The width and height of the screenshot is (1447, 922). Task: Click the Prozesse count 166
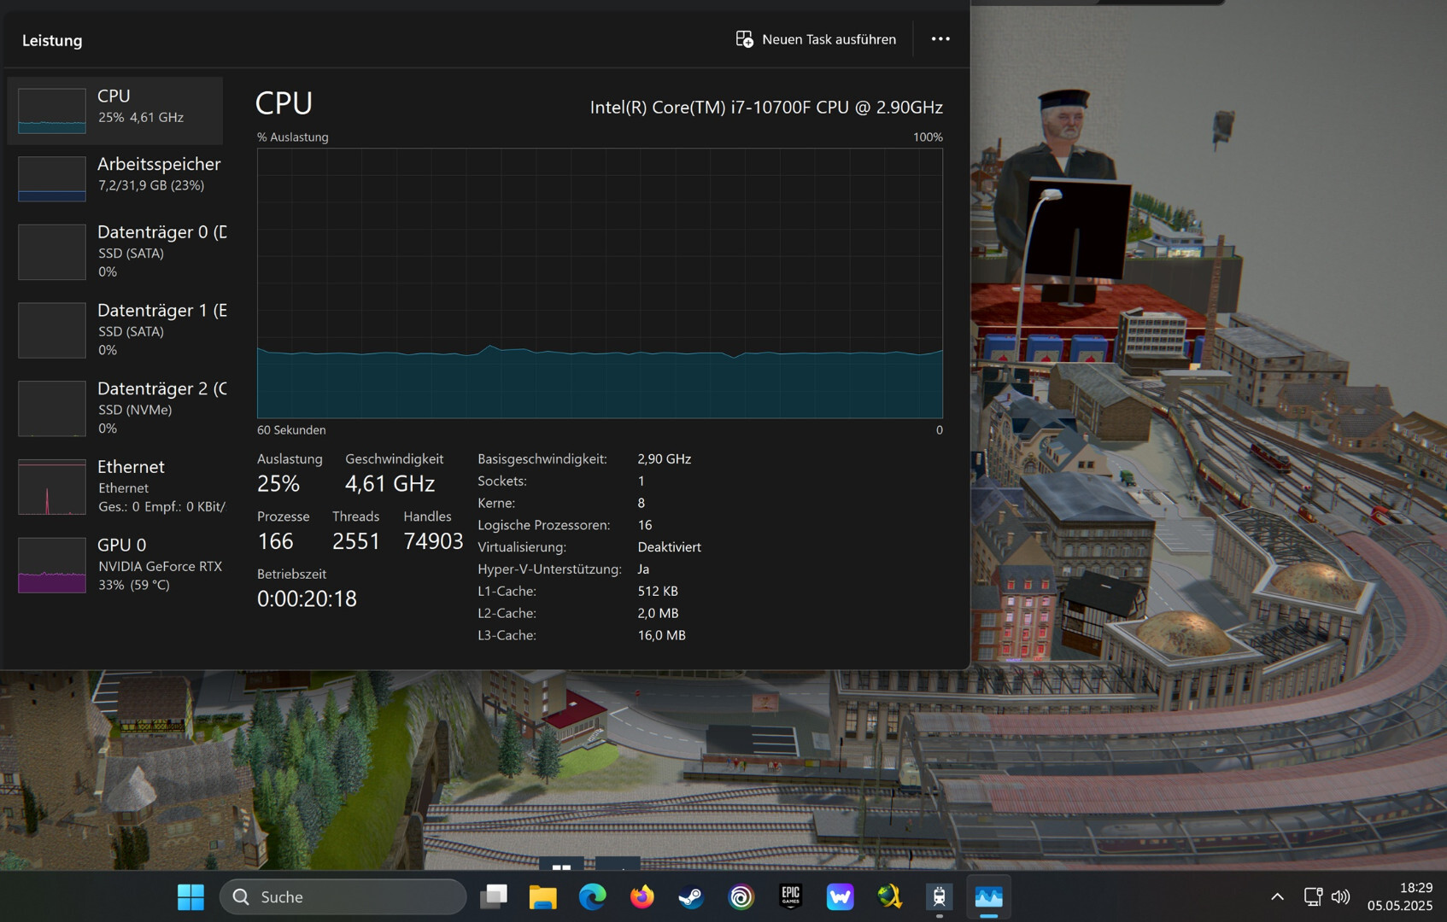(275, 541)
